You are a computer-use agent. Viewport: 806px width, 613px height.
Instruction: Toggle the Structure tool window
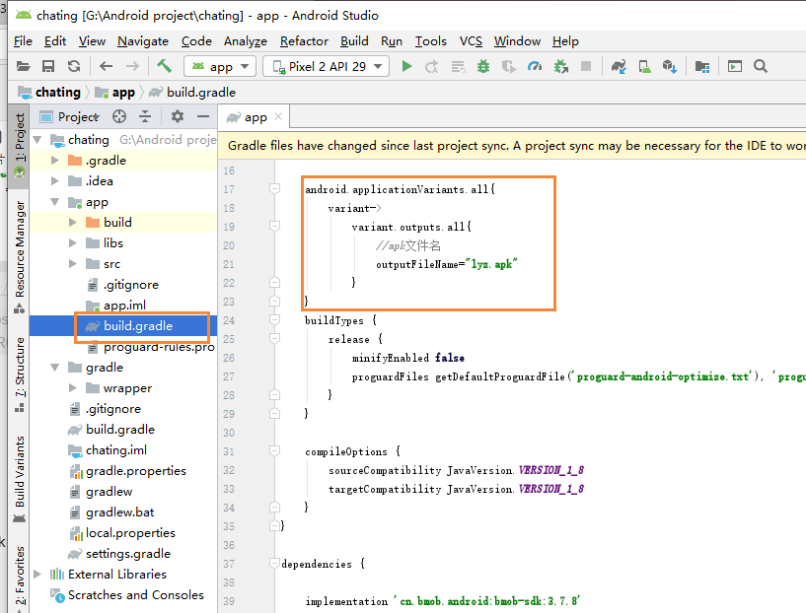tap(20, 375)
